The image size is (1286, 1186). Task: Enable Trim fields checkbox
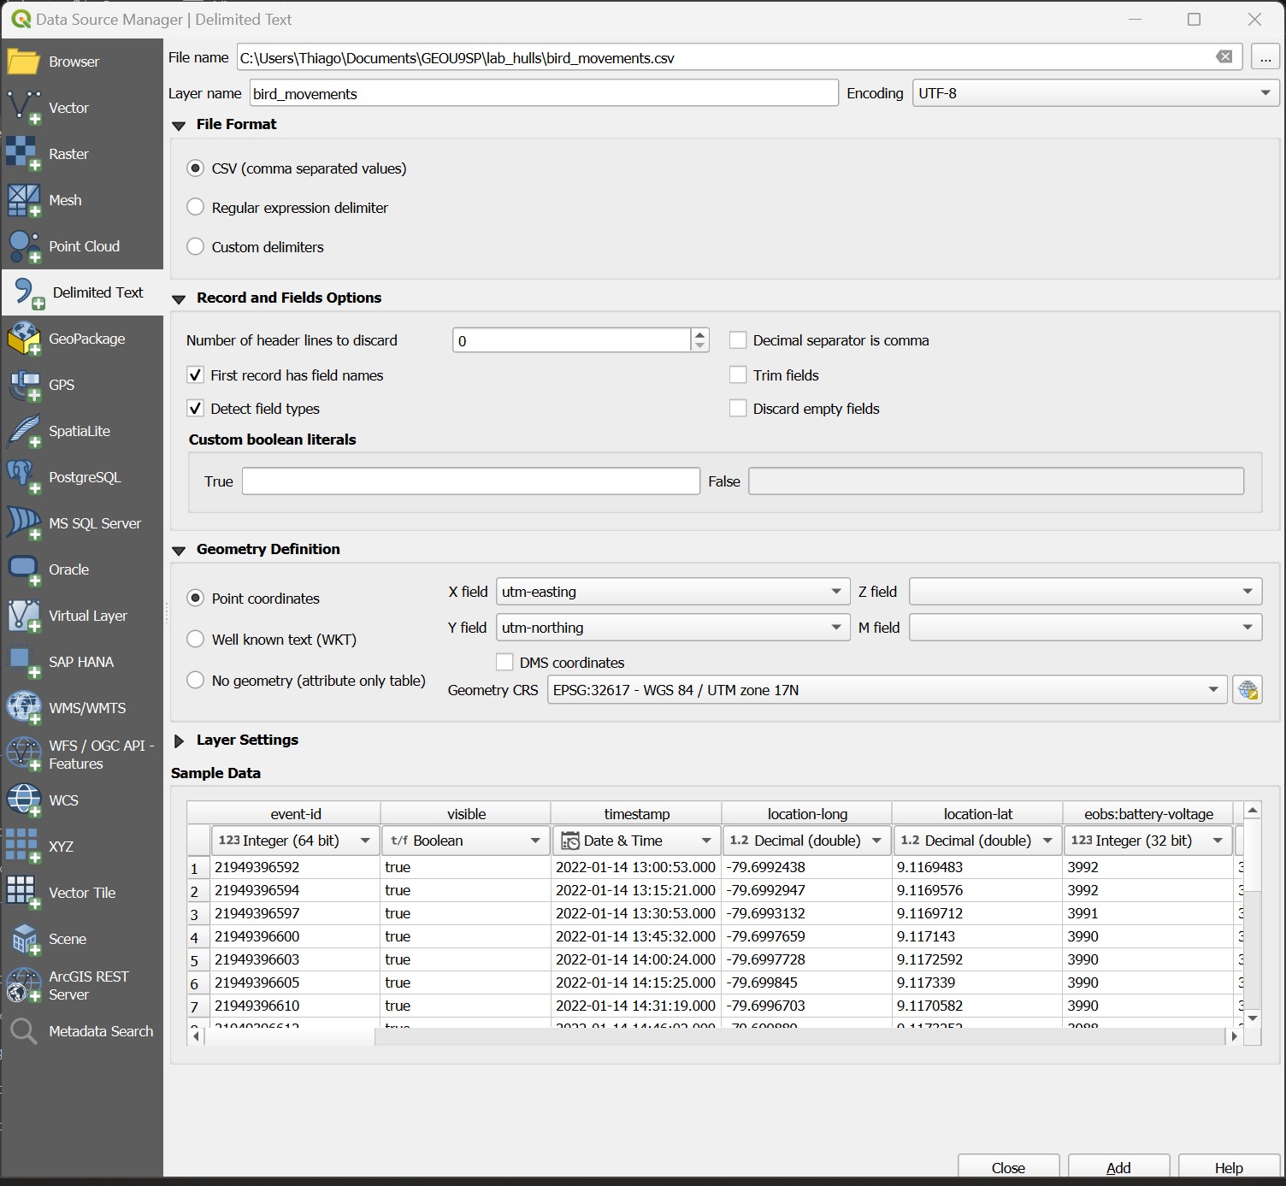pyautogui.click(x=738, y=375)
